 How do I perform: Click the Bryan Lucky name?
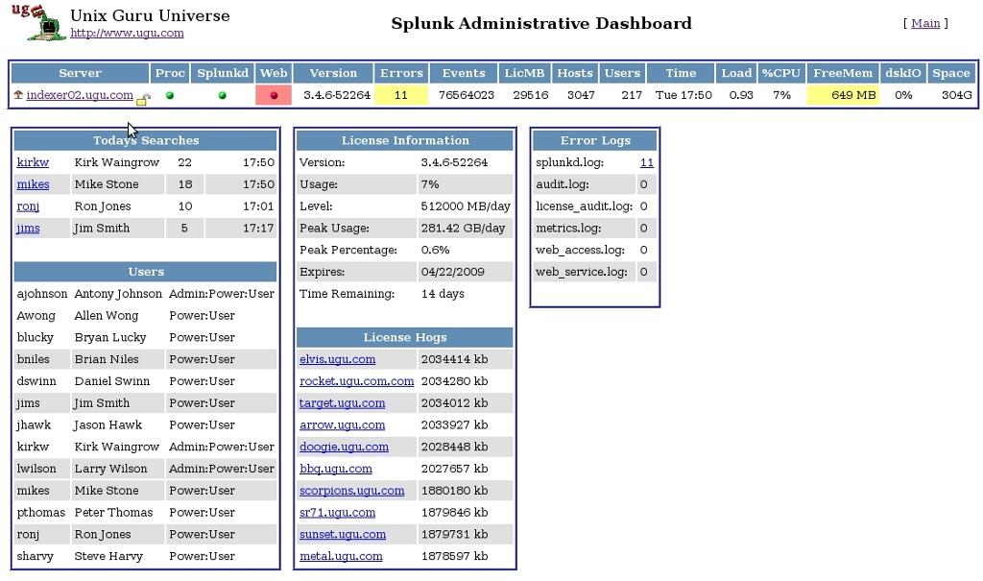point(110,338)
